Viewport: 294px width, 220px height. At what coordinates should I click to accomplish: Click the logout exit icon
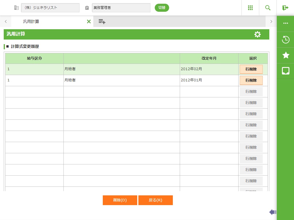285,8
